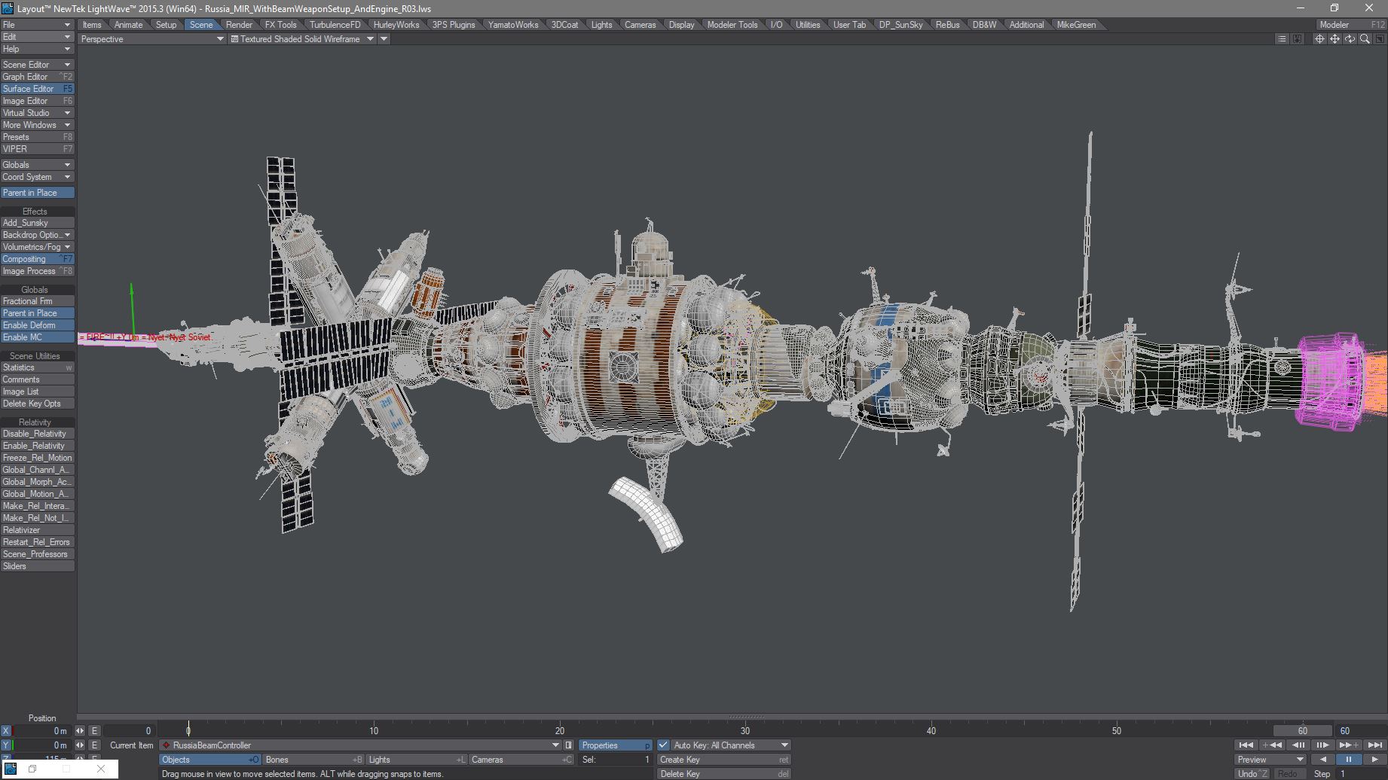Open the Surface Editor
Screen dimensions: 1388x780
point(37,89)
